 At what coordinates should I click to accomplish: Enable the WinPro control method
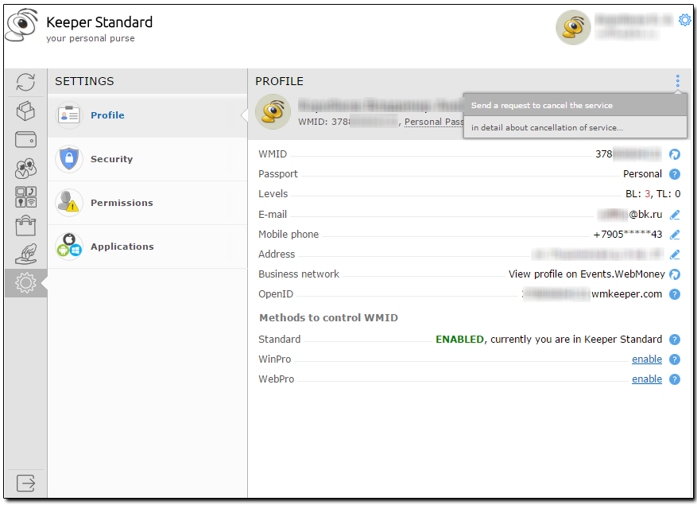pos(647,359)
